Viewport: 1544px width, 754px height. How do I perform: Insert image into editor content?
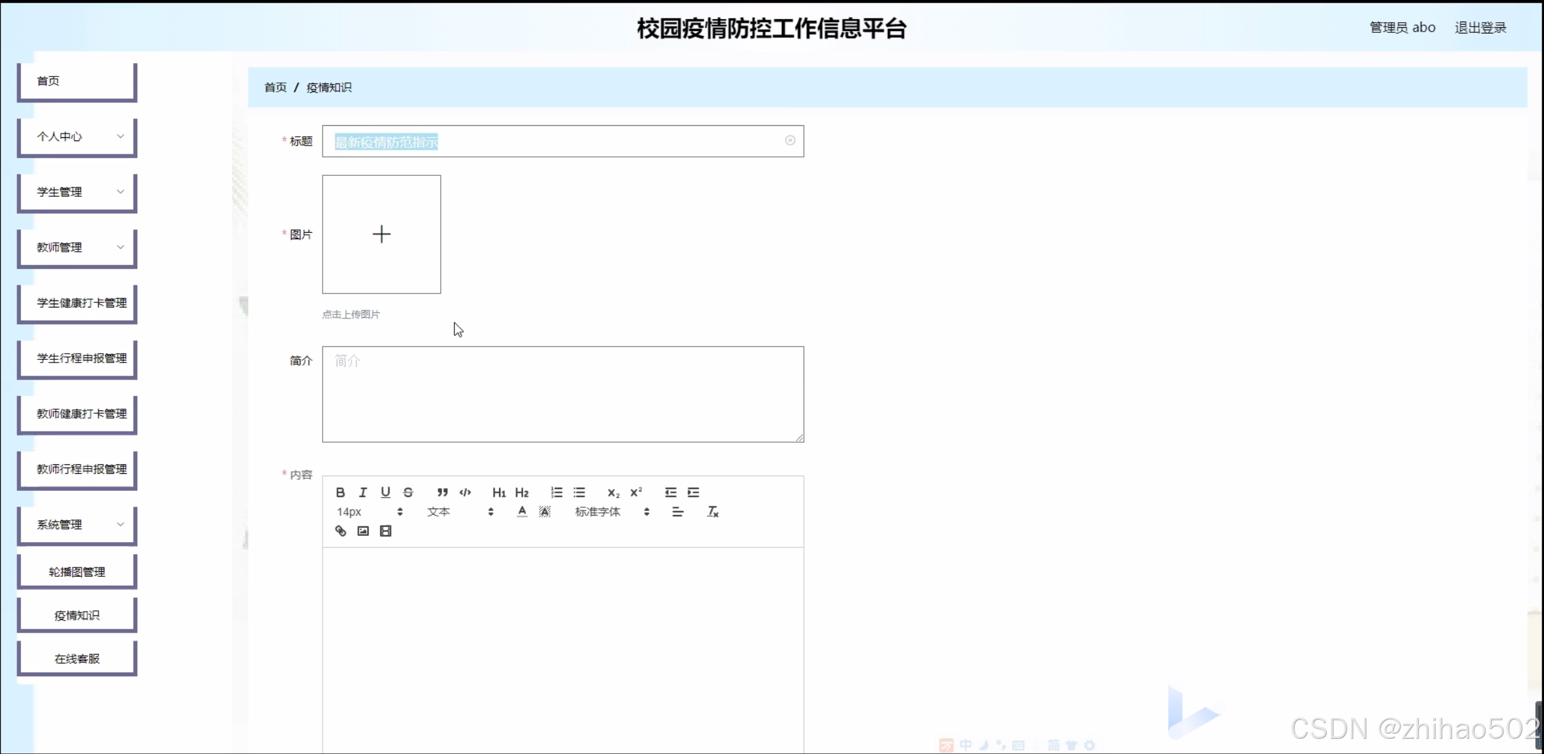(363, 531)
